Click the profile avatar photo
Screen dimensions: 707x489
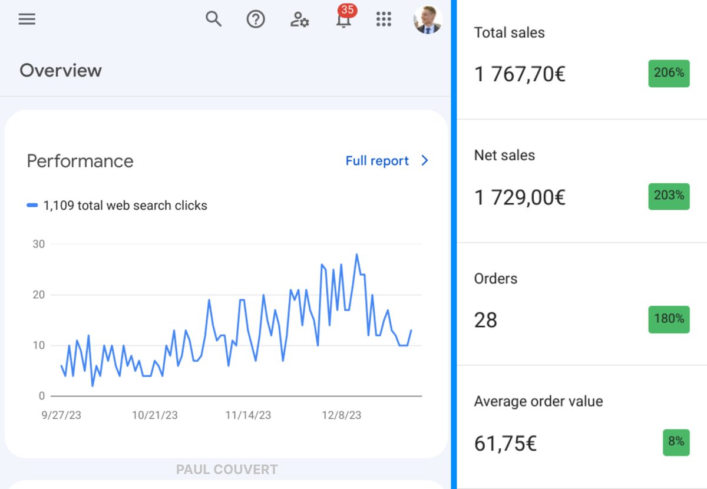[x=427, y=18]
